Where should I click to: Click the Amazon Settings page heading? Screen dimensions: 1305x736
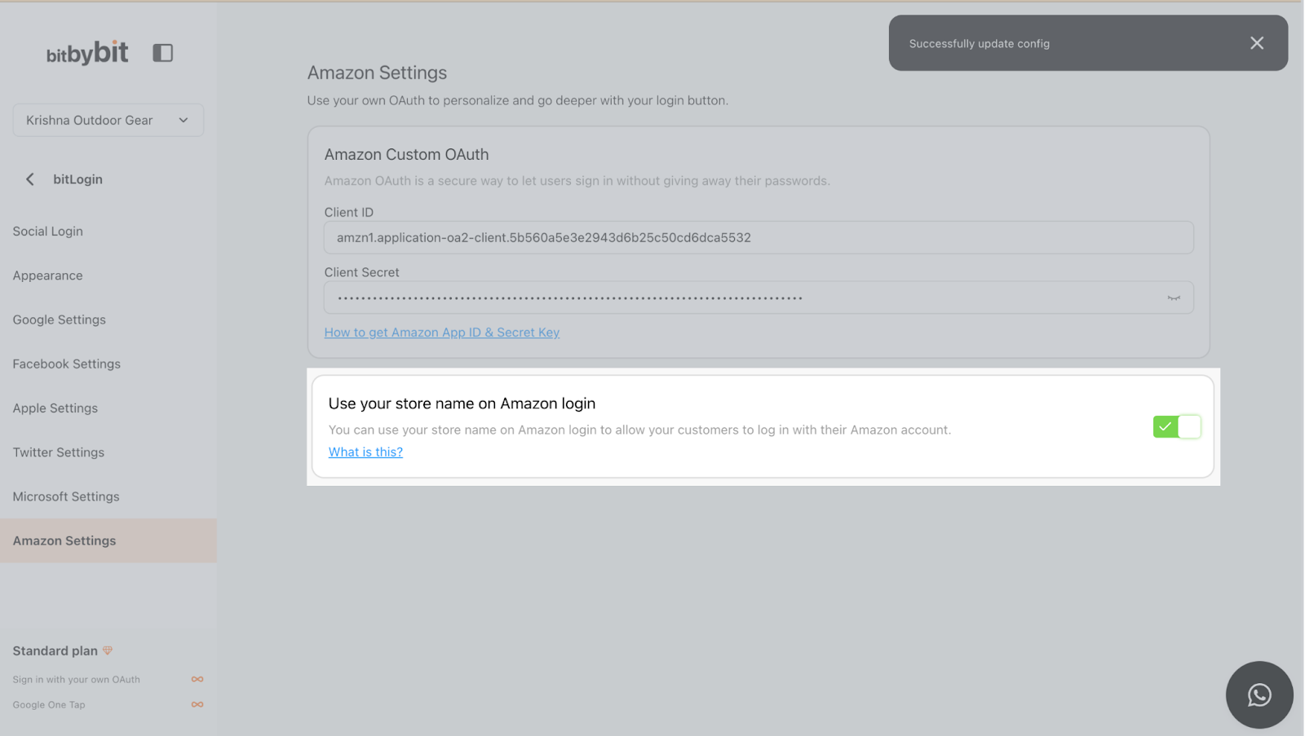tap(377, 73)
